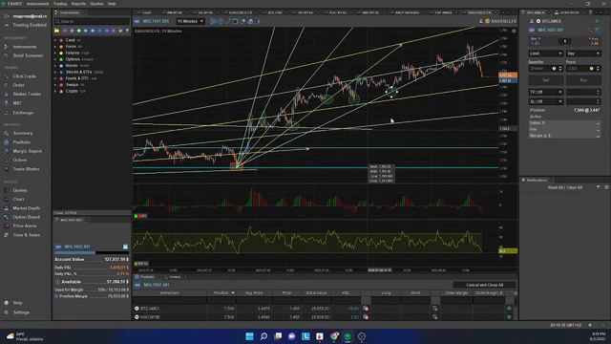Screen dimensions: 611x344
Task: Click Price stepper arrows in order panel
Action: coord(599,69)
